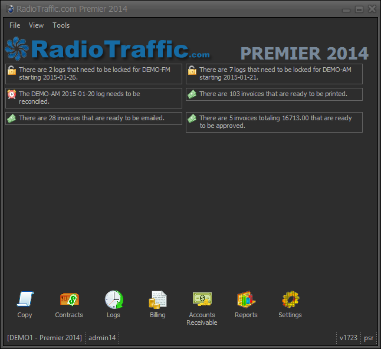Open the Billing module icon
This screenshot has height=349, width=381.
(157, 299)
